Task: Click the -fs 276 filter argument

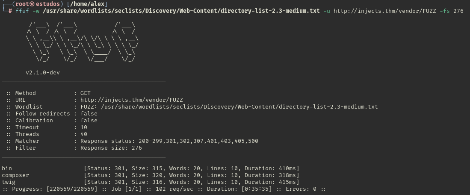Action: tap(452, 11)
